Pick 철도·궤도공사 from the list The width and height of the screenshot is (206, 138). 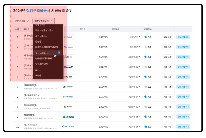click(47, 64)
